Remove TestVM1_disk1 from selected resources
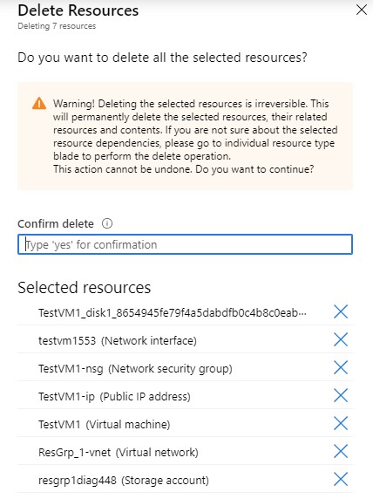373x499 pixels. [341, 311]
